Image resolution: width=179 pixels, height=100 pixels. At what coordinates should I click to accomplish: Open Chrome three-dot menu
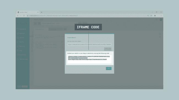point(161,16)
